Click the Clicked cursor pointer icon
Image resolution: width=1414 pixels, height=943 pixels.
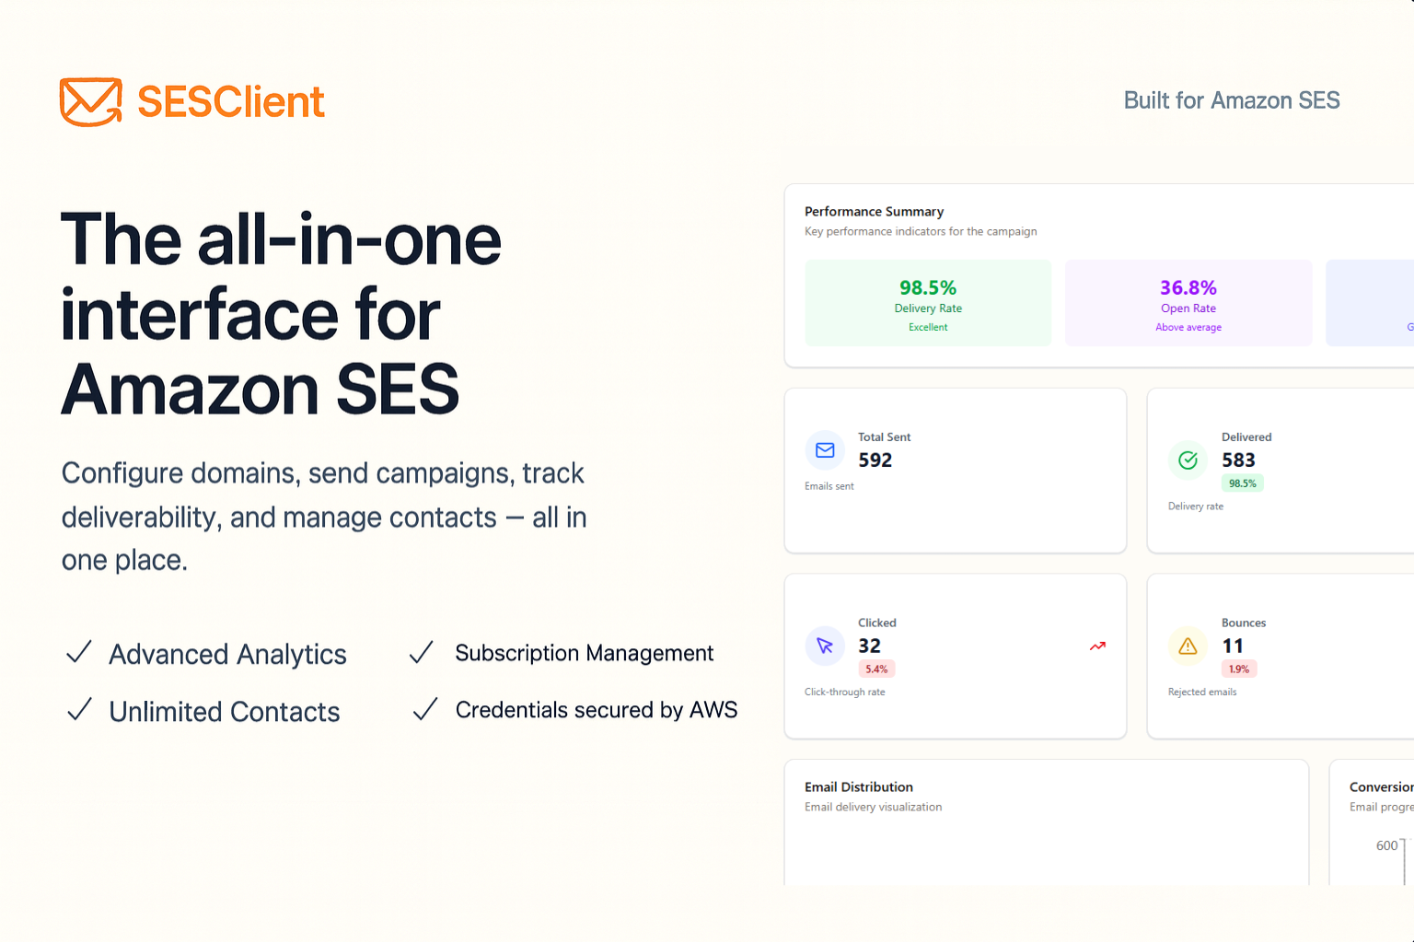[x=825, y=646]
